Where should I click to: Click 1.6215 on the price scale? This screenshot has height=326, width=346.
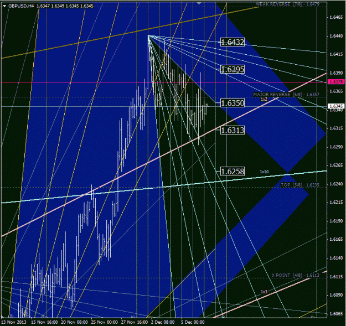pos(336,202)
